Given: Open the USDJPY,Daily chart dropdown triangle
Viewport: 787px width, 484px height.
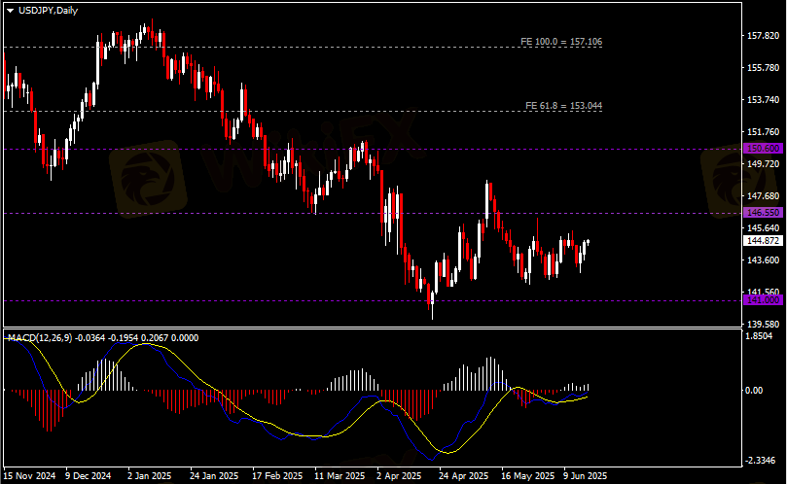Looking at the screenshot, I should (10, 11).
